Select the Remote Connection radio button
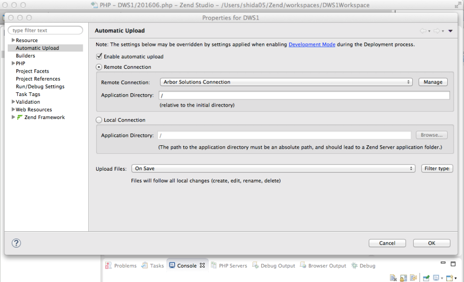 (x=99, y=67)
